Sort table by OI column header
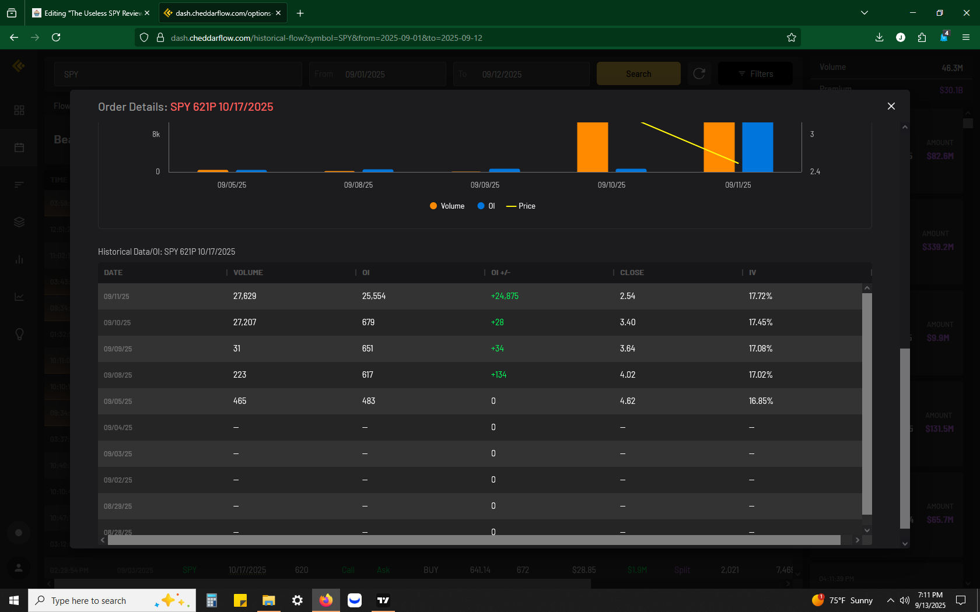The width and height of the screenshot is (980, 612). click(366, 273)
